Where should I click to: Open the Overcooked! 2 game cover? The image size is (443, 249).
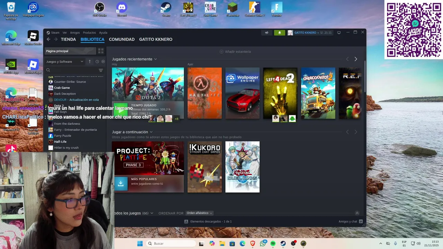click(318, 93)
